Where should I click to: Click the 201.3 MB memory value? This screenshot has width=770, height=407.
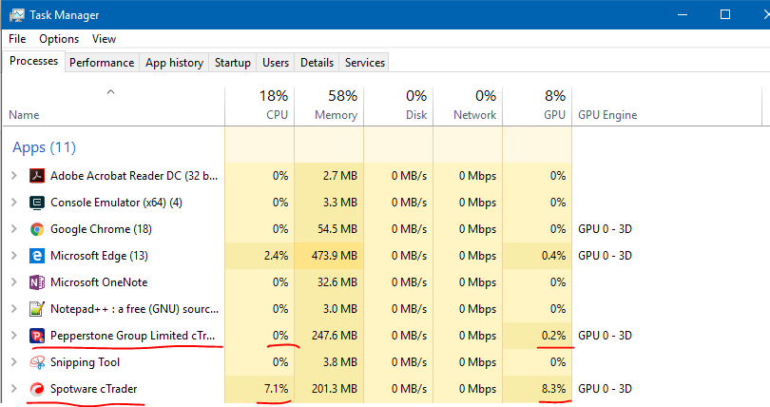(x=334, y=389)
